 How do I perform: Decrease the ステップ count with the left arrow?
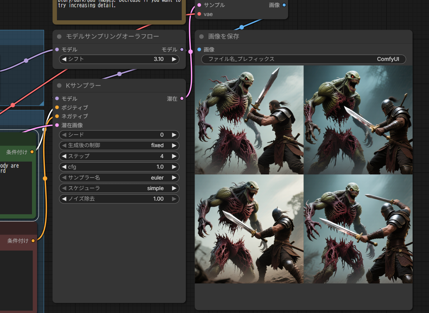[x=64, y=156]
